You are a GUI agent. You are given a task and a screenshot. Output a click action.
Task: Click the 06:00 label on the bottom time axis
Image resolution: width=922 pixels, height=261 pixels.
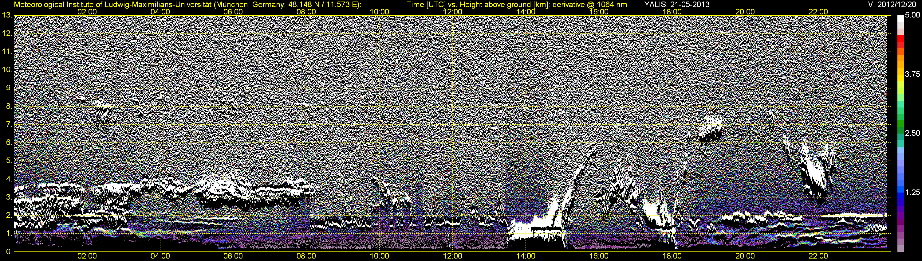click(x=233, y=256)
